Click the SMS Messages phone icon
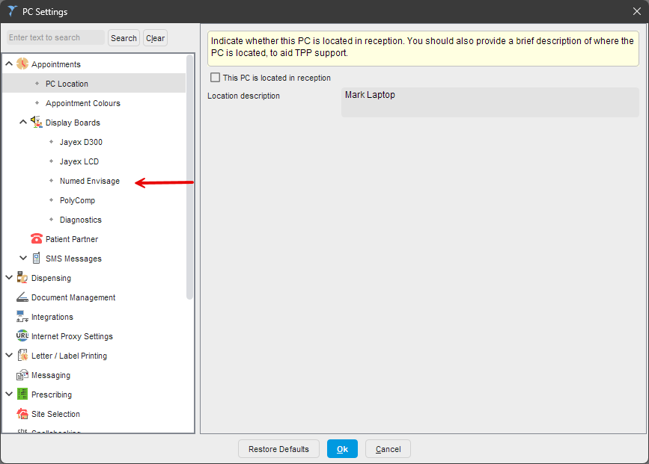The height and width of the screenshot is (464, 649). tap(36, 259)
